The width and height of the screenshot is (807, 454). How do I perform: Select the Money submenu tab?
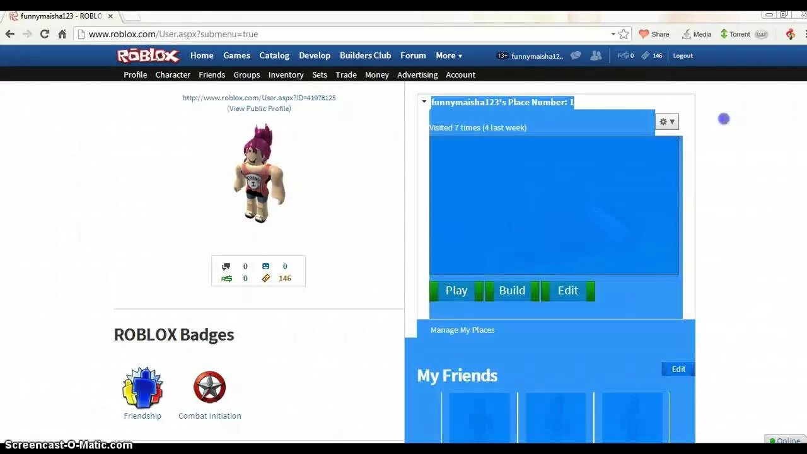(x=377, y=74)
